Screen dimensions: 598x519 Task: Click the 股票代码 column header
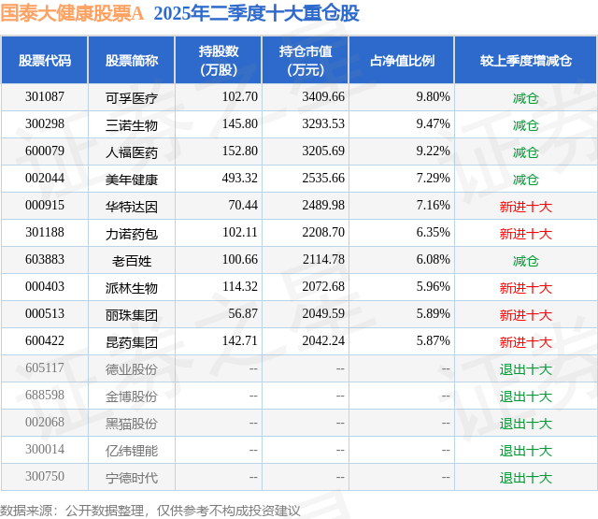coord(45,60)
